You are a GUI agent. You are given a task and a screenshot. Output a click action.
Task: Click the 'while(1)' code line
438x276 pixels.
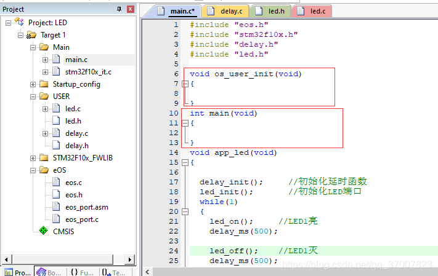(x=219, y=202)
